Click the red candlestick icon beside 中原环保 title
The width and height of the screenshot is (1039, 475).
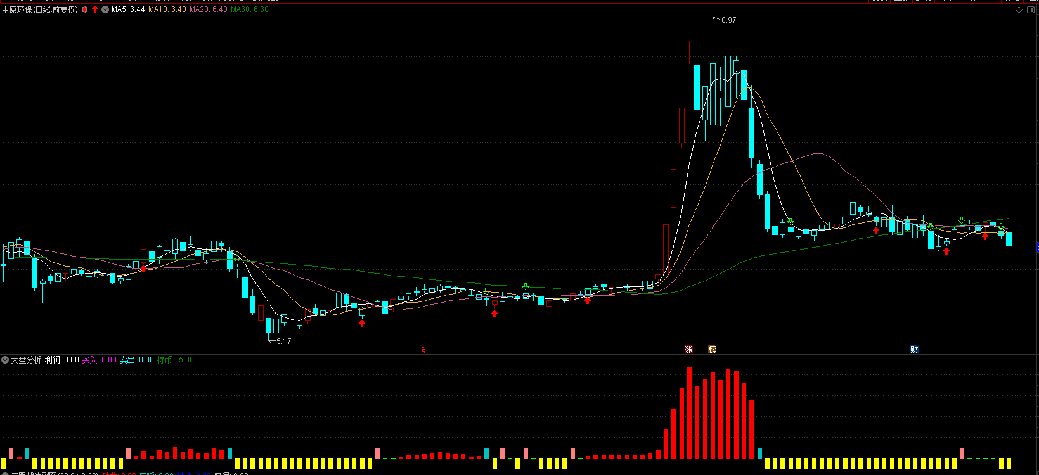pyautogui.click(x=85, y=9)
